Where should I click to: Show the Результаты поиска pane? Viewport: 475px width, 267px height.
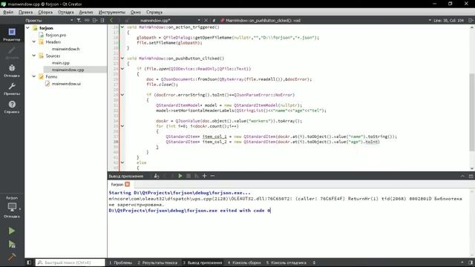click(157, 263)
